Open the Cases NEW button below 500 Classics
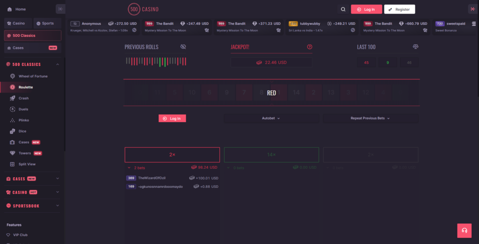 coord(33,48)
